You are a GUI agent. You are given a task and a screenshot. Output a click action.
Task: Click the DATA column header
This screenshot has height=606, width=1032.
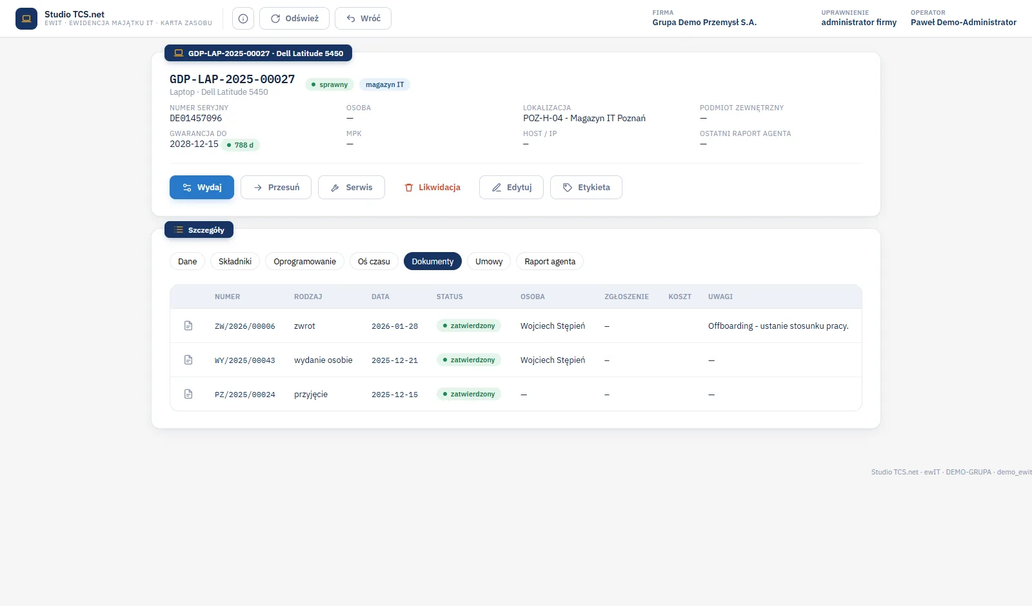(x=381, y=297)
